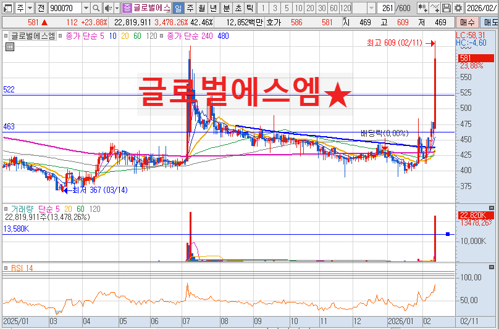The height and width of the screenshot is (329, 499).
Task: Click the stock code 900070 input field
Action: click(x=65, y=8)
